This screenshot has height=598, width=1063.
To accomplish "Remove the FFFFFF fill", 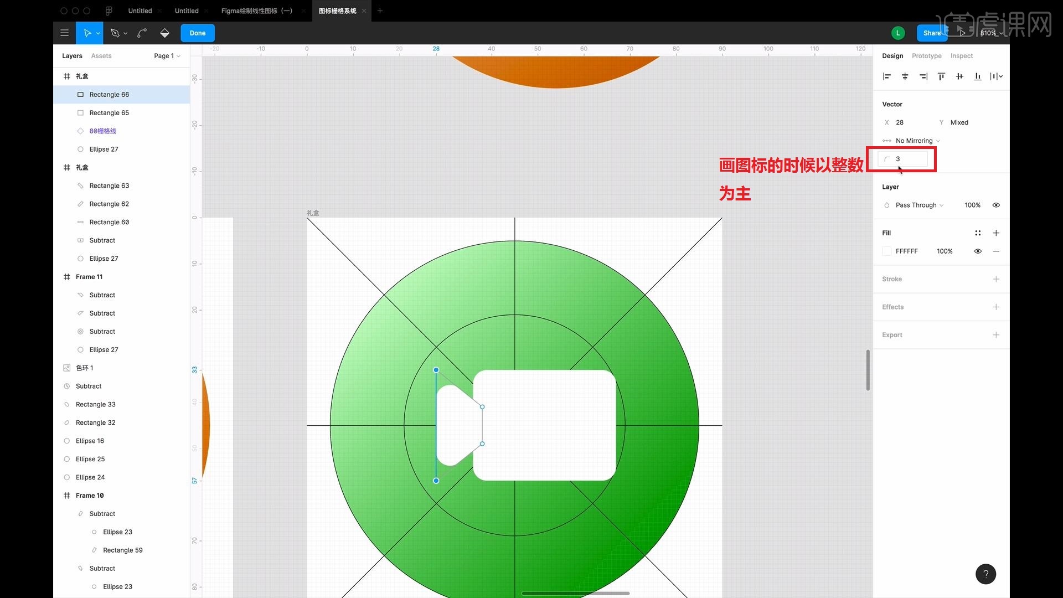I will pyautogui.click(x=996, y=251).
